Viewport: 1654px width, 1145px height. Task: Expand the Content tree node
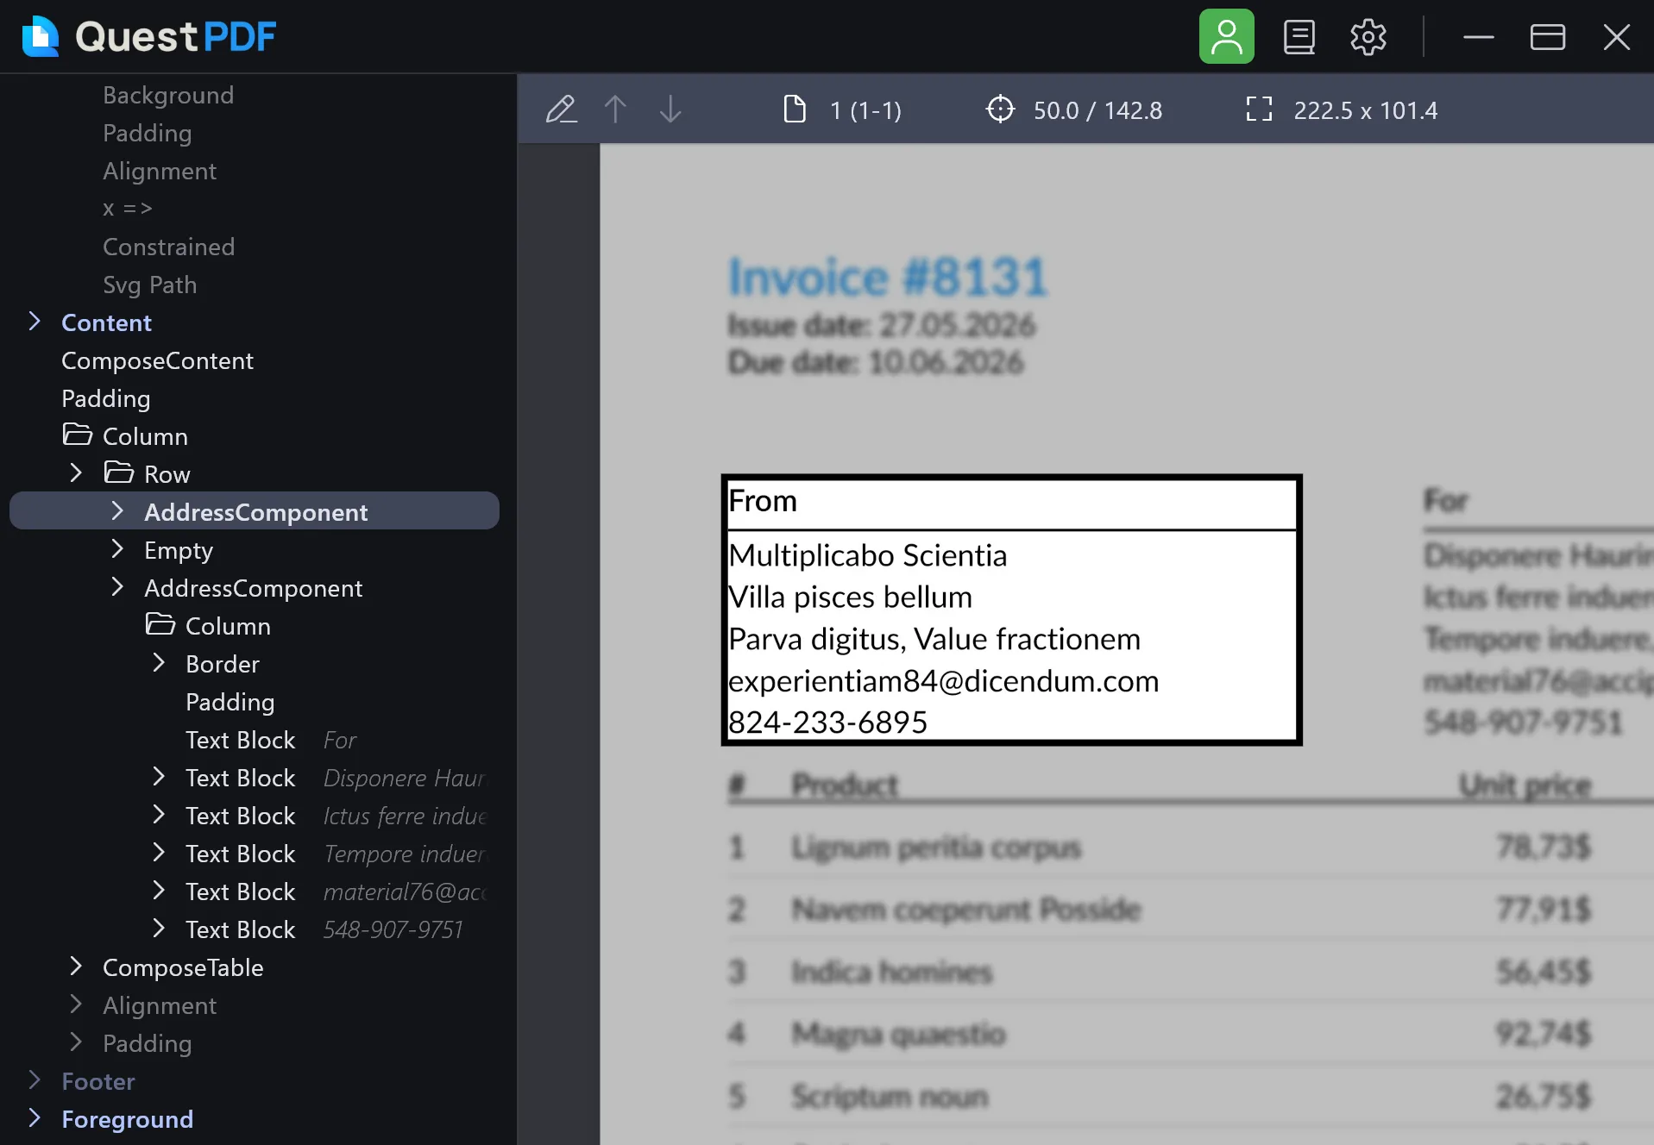[35, 322]
